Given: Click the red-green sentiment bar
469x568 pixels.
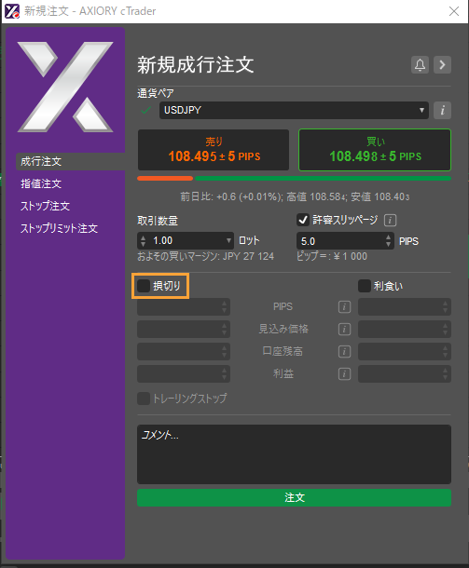Looking at the screenshot, I should [294, 178].
